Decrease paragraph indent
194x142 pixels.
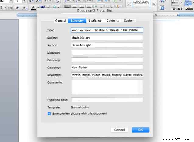[x=100, y=1]
